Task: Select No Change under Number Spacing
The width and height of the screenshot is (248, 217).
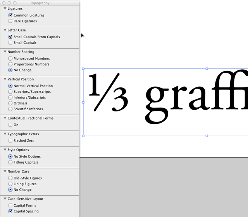Action: click(x=10, y=70)
